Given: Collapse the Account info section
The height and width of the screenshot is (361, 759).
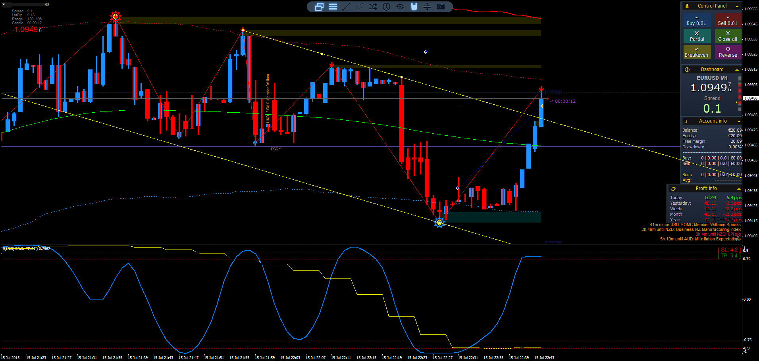Looking at the screenshot, I should (739, 121).
